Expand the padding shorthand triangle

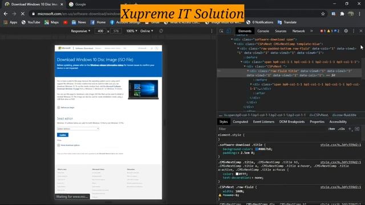click(x=238, y=153)
